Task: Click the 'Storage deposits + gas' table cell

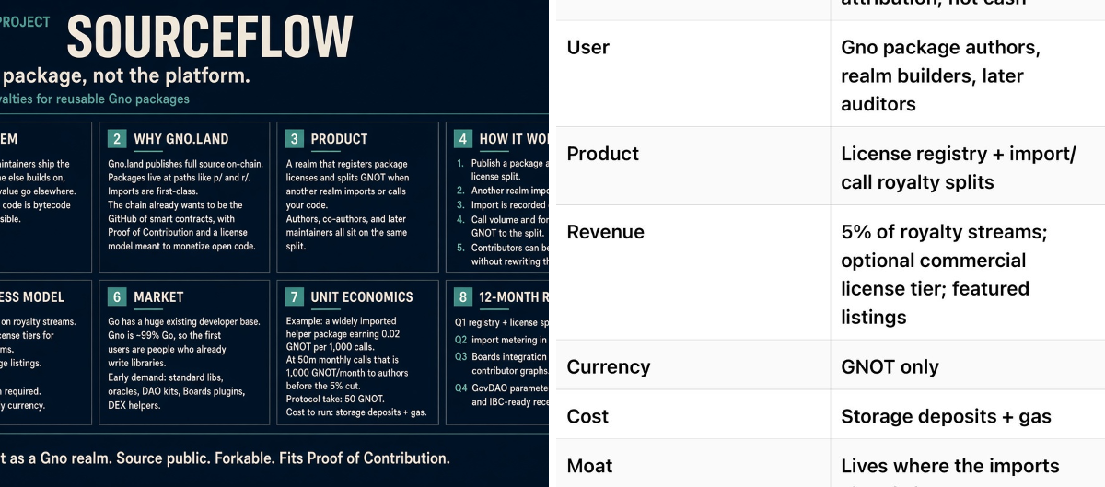Action: click(946, 416)
